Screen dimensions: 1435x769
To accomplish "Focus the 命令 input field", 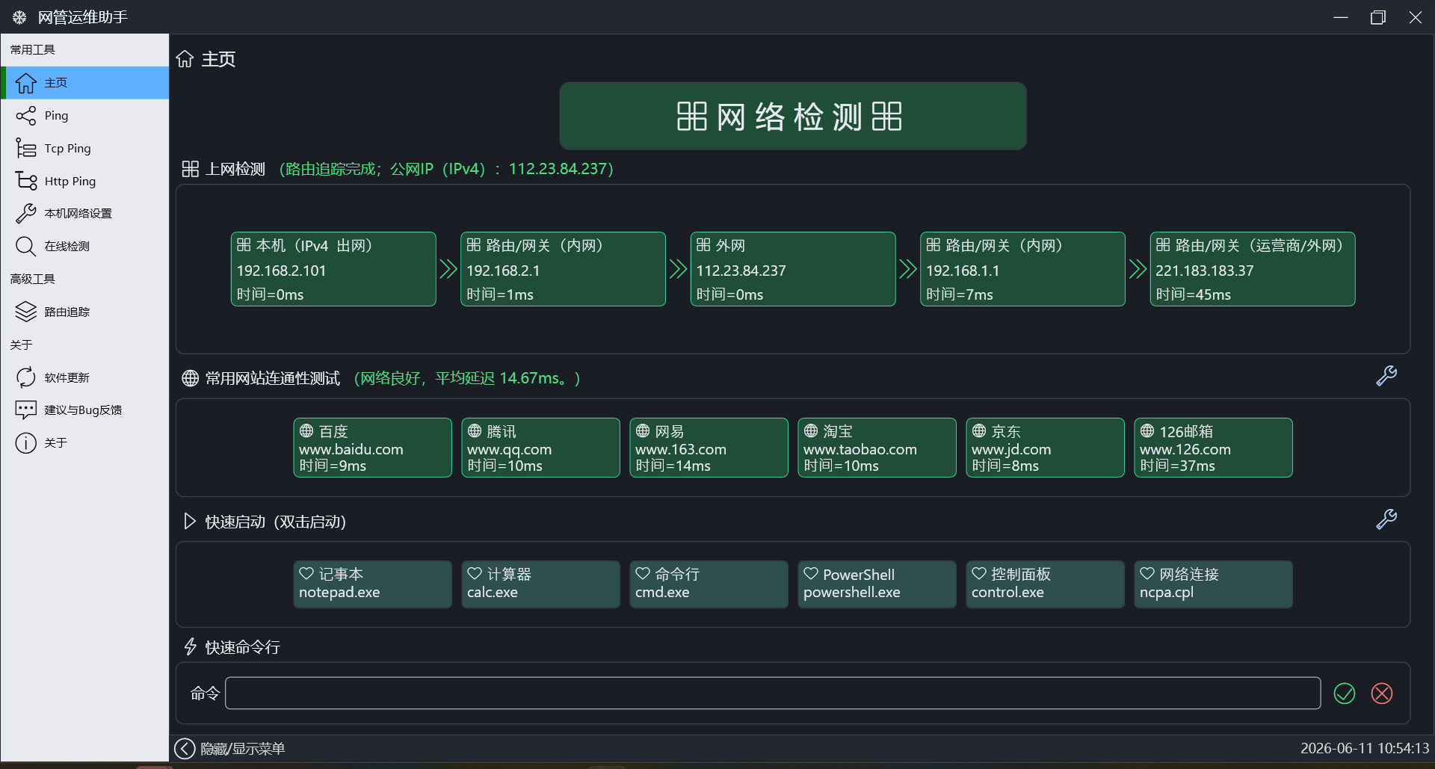I will point(773,694).
